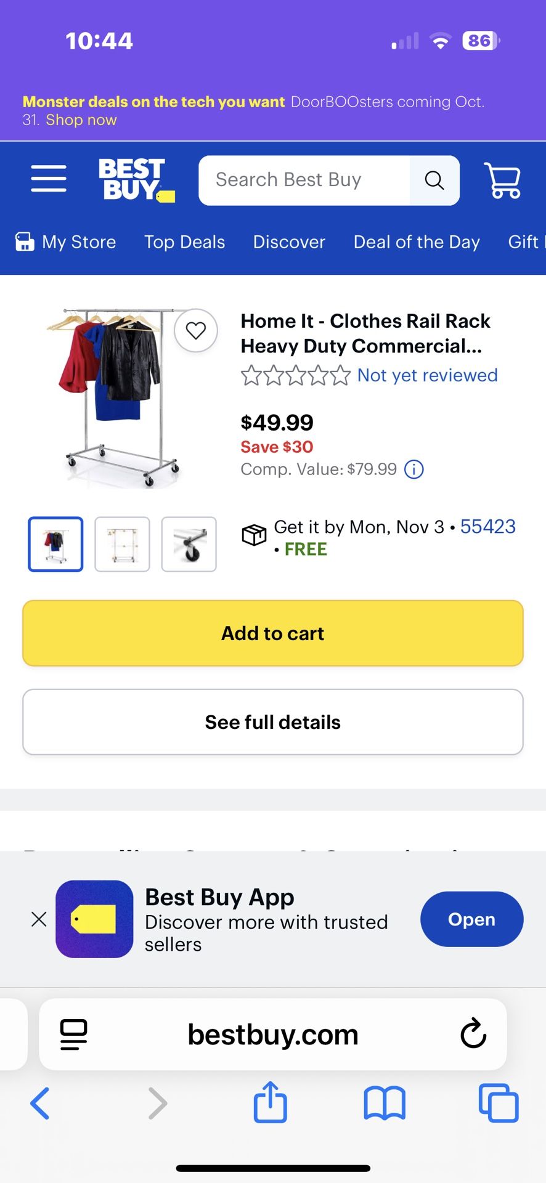Go back to previous page
Screen dimensions: 546x1183
coord(40,1102)
